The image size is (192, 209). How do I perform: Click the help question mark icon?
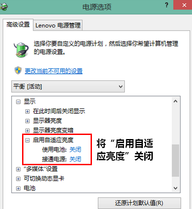click(166, 5)
